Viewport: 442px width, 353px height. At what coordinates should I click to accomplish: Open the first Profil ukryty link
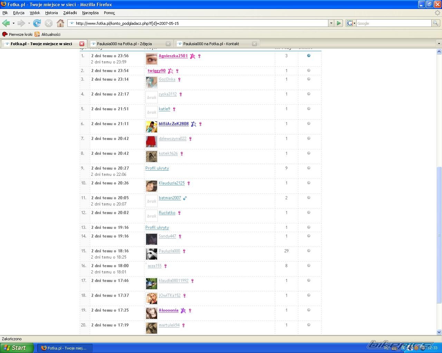coord(157,168)
